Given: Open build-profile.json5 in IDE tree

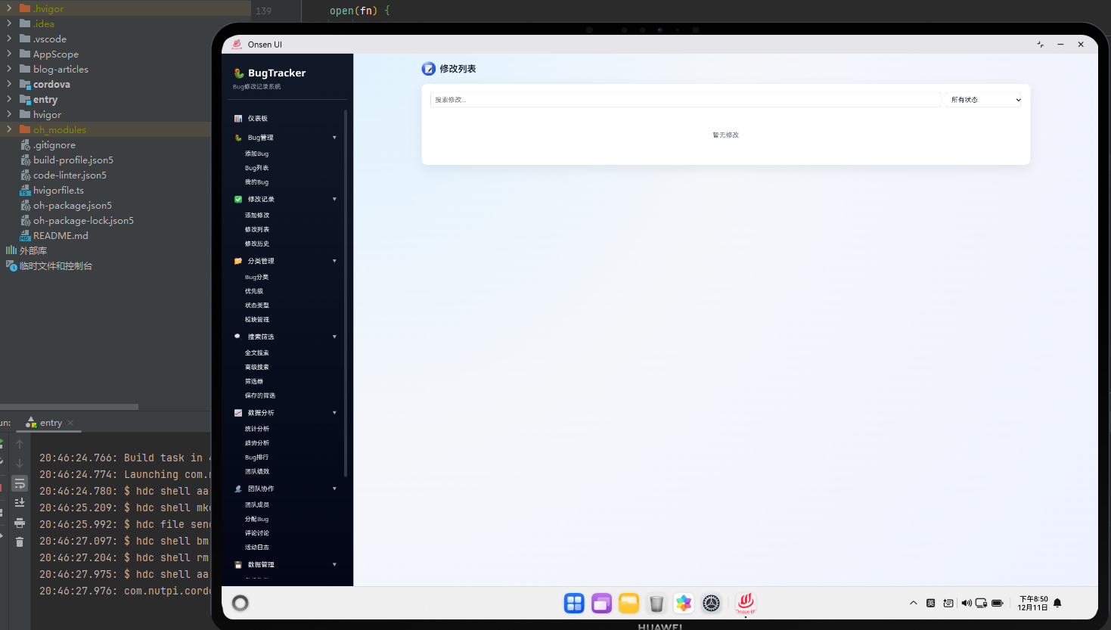Looking at the screenshot, I should tap(73, 160).
